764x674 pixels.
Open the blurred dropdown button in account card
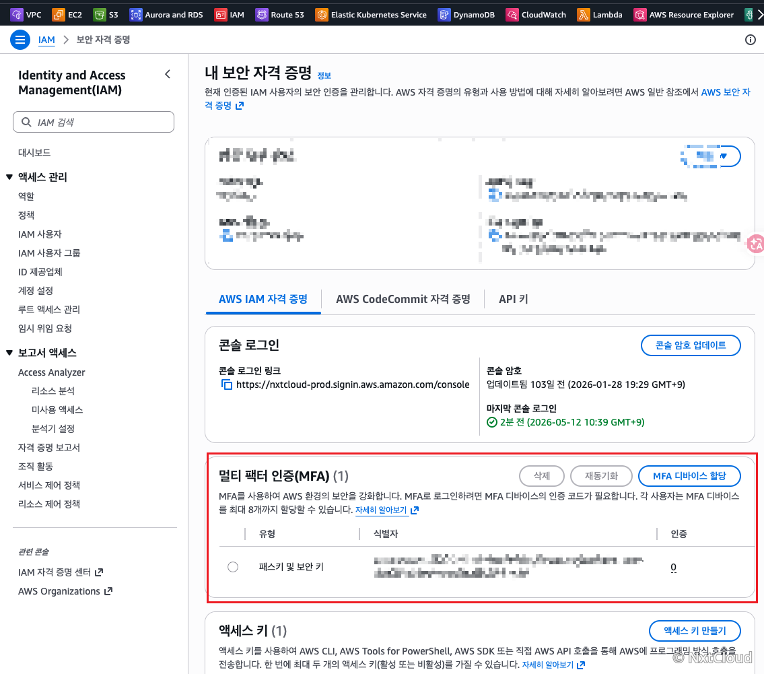pos(711,156)
